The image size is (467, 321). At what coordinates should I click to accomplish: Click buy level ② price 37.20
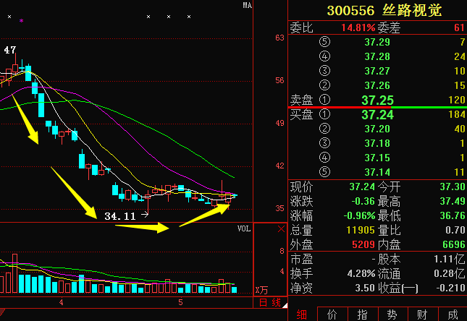pyautogui.click(x=377, y=129)
